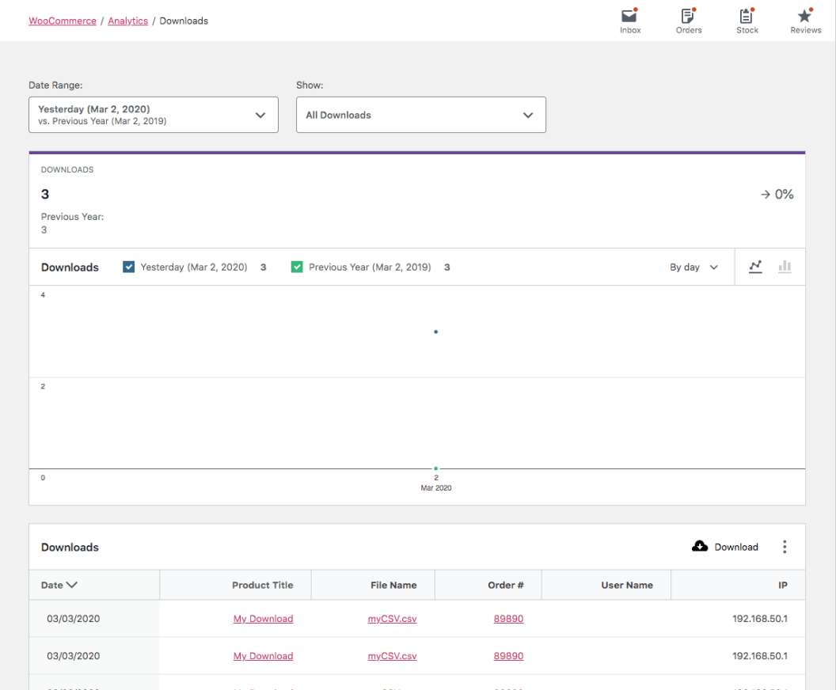Open the My Download product link

263,618
